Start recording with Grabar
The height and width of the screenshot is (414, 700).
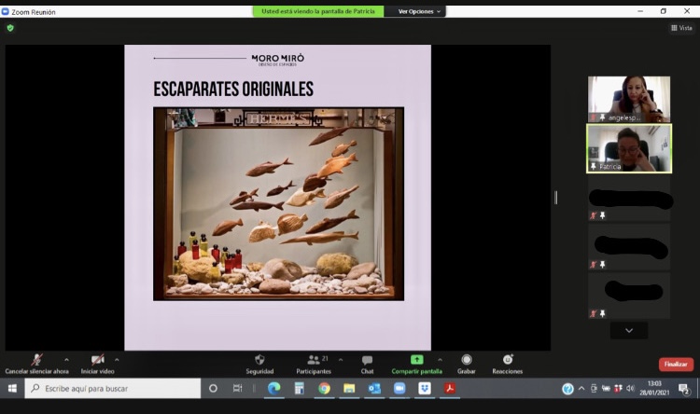tap(466, 360)
